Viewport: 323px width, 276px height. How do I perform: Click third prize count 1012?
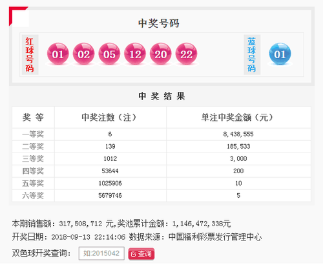point(110,159)
